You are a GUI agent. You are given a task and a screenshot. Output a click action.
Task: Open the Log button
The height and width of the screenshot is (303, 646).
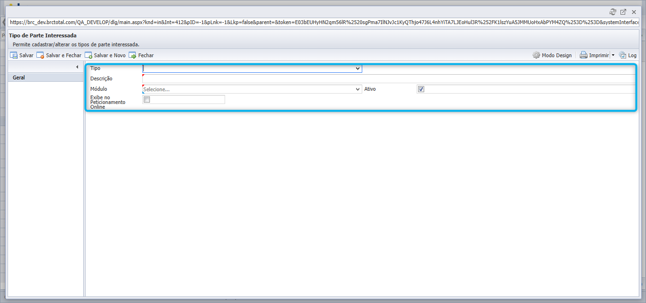(628, 55)
